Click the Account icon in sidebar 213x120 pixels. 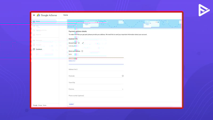point(34,45)
